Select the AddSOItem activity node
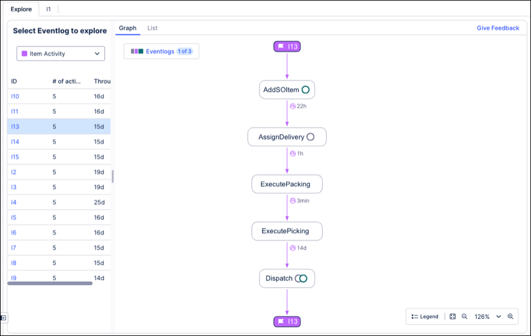 coord(287,89)
